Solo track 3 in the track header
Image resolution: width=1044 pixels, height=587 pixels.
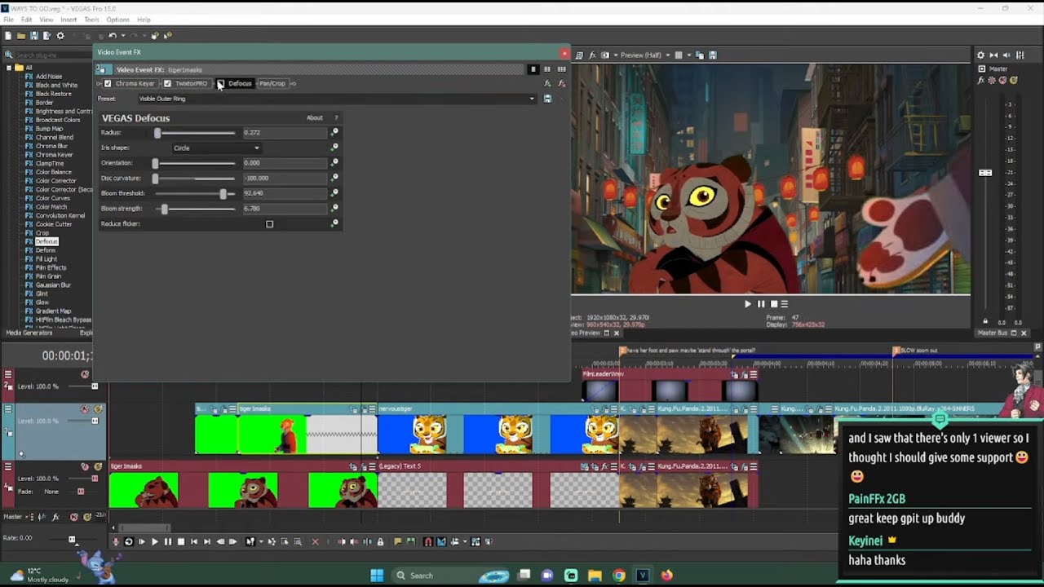point(98,409)
